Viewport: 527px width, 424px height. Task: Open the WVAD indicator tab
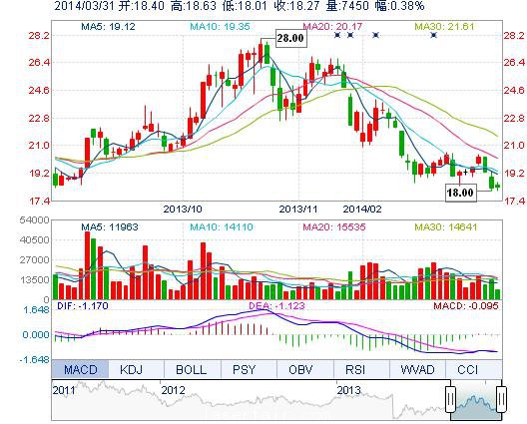pos(418,369)
